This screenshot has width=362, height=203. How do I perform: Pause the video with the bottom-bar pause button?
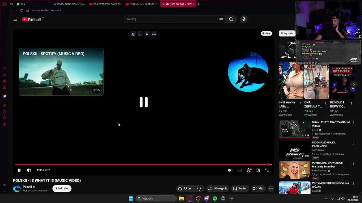point(19,170)
